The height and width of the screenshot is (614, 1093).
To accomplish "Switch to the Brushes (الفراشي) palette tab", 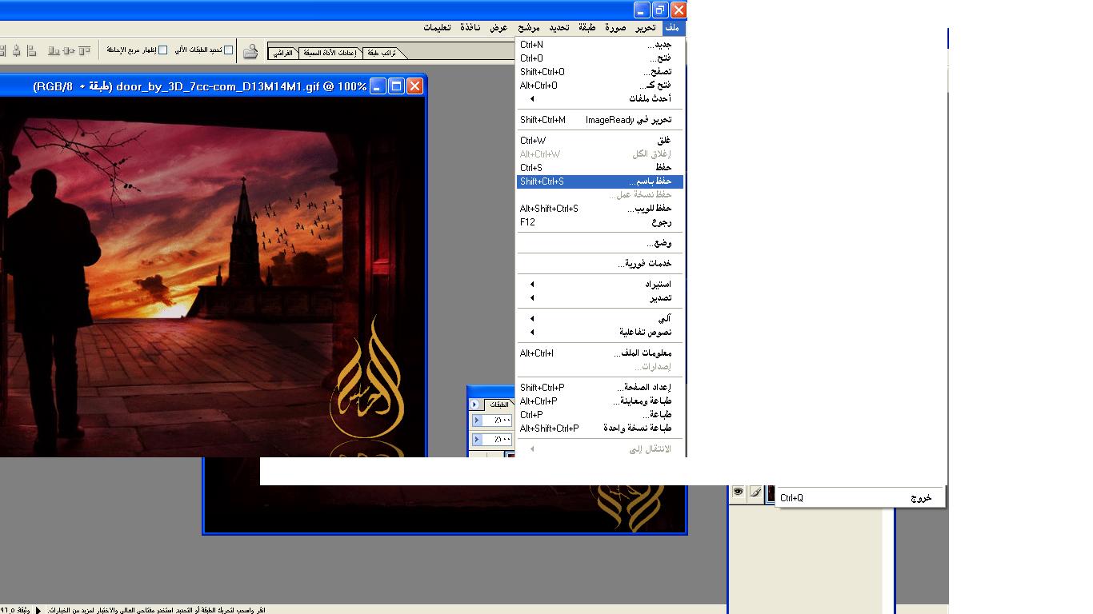I will coord(283,54).
